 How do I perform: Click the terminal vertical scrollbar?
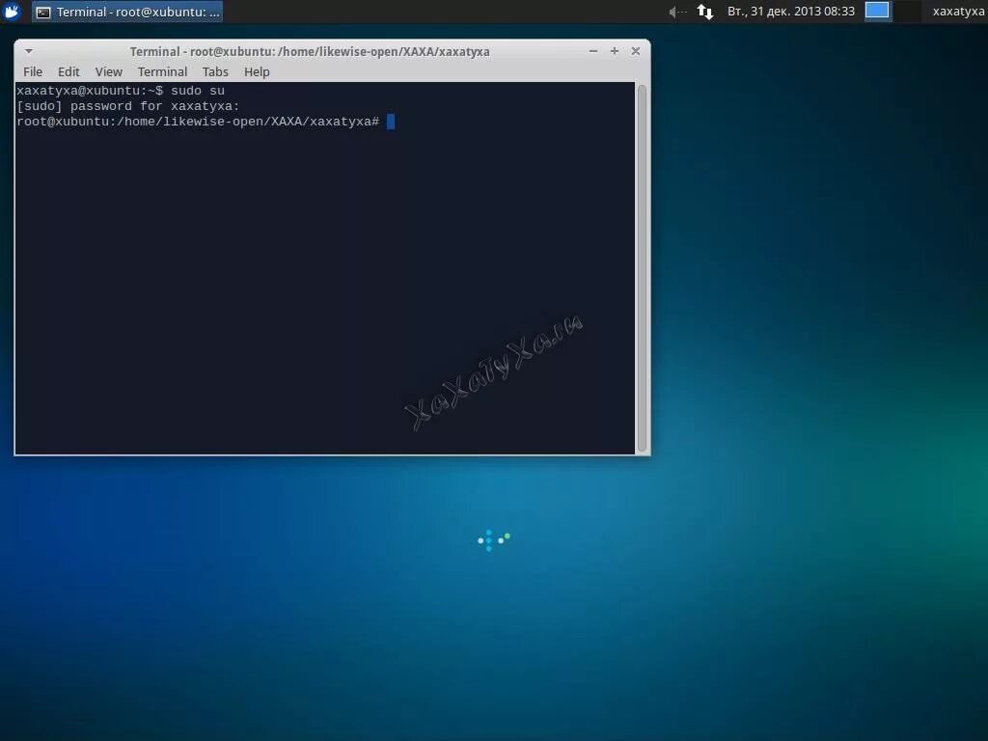642,268
